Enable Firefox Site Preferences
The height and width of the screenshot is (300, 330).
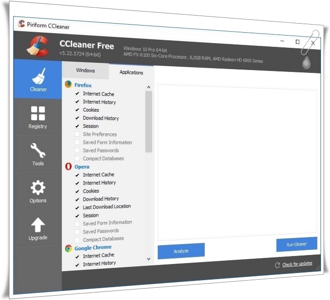(x=77, y=134)
